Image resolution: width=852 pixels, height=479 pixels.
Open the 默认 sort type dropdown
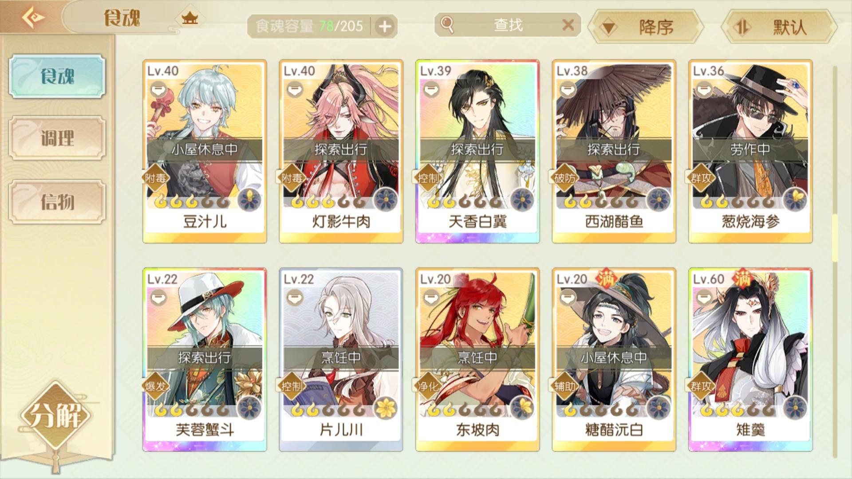click(780, 27)
